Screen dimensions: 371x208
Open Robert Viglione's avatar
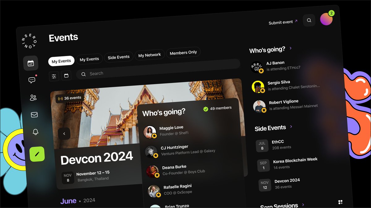[x=259, y=107]
